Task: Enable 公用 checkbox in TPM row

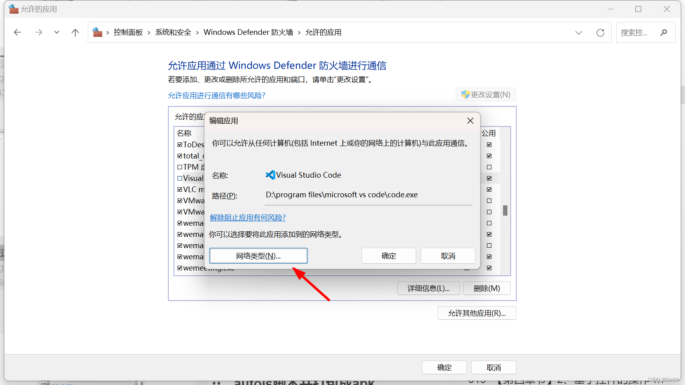Action: (489, 167)
